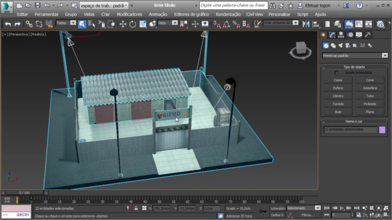Open the Renderização menu
This screenshot has height=220, width=392.
228,15
